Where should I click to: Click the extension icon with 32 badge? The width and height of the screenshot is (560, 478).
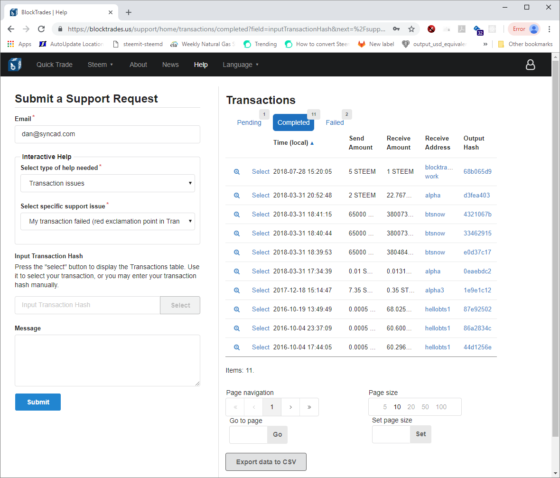coord(478,29)
